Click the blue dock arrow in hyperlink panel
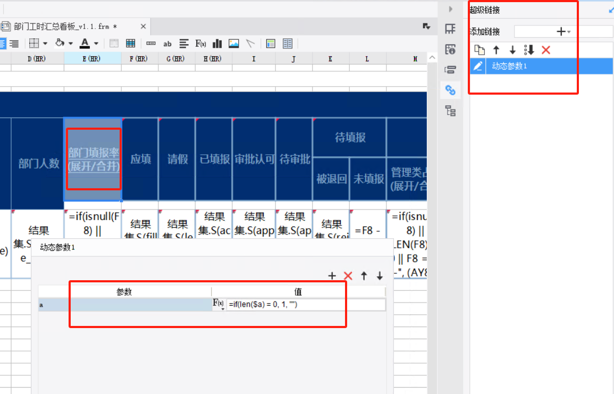Screen dimensions: 614x394 611,10
